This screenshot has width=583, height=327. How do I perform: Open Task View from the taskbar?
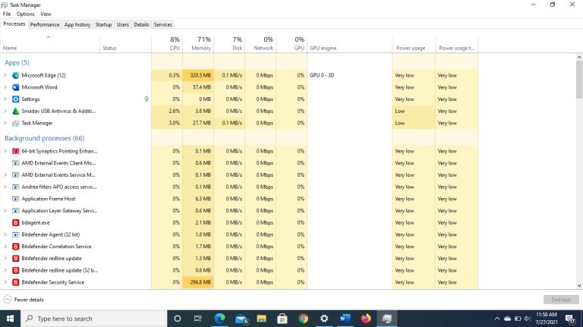pos(198,319)
